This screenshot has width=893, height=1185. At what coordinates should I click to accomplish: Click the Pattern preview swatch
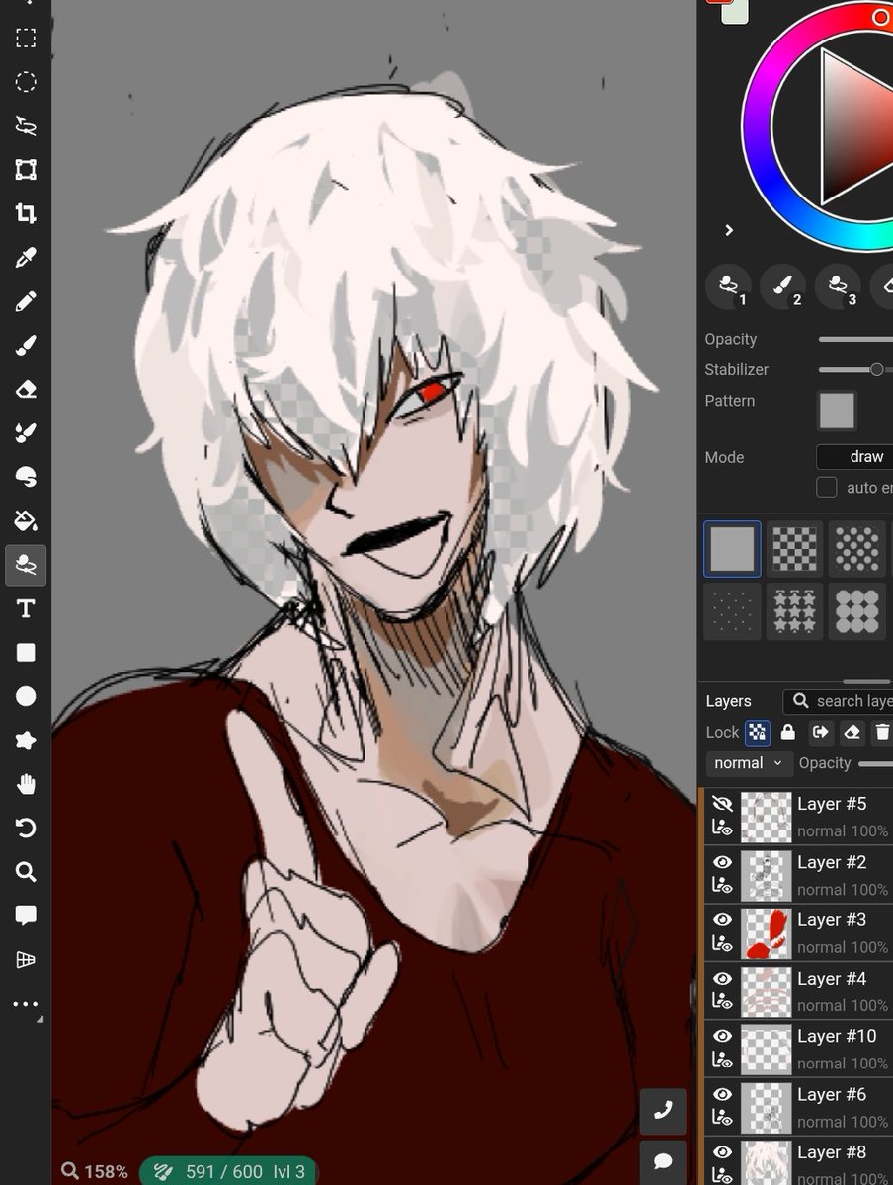tap(837, 410)
